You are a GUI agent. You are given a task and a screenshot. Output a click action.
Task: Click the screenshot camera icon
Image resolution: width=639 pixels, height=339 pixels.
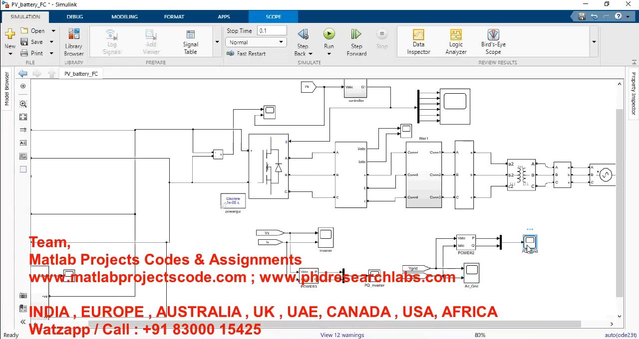23,296
